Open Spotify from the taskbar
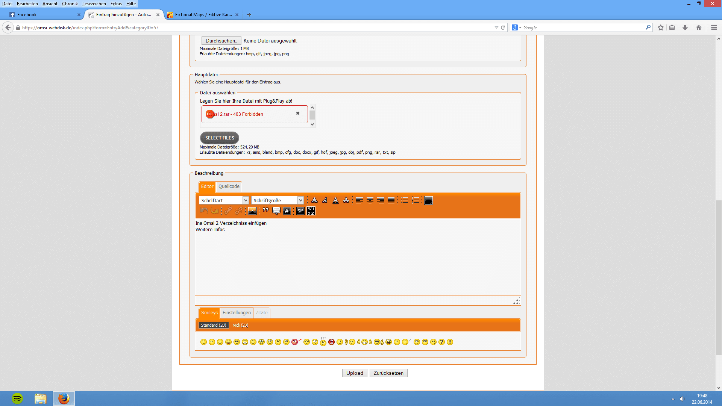This screenshot has height=406, width=722. tap(17, 398)
